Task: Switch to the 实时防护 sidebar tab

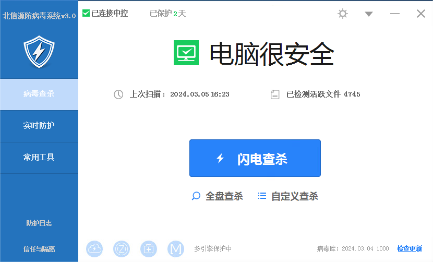Action: (x=39, y=126)
